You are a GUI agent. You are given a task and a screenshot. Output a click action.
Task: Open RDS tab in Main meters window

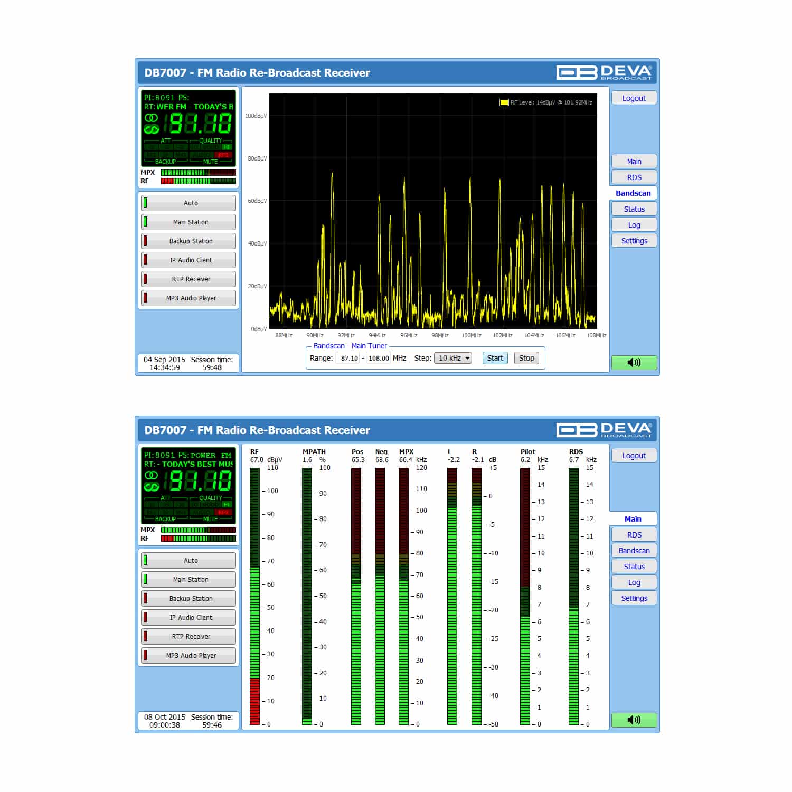pos(634,534)
